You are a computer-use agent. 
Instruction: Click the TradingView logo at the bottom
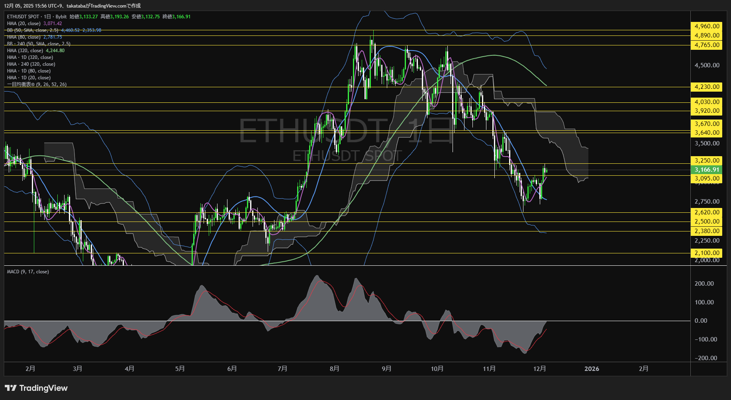36,388
